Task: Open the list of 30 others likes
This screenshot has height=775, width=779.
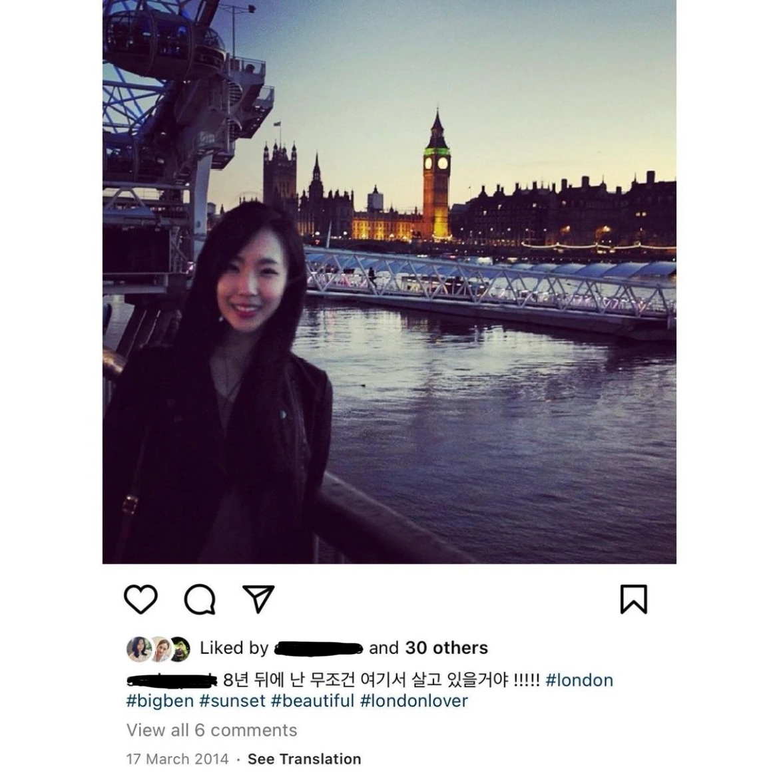Action: [447, 648]
